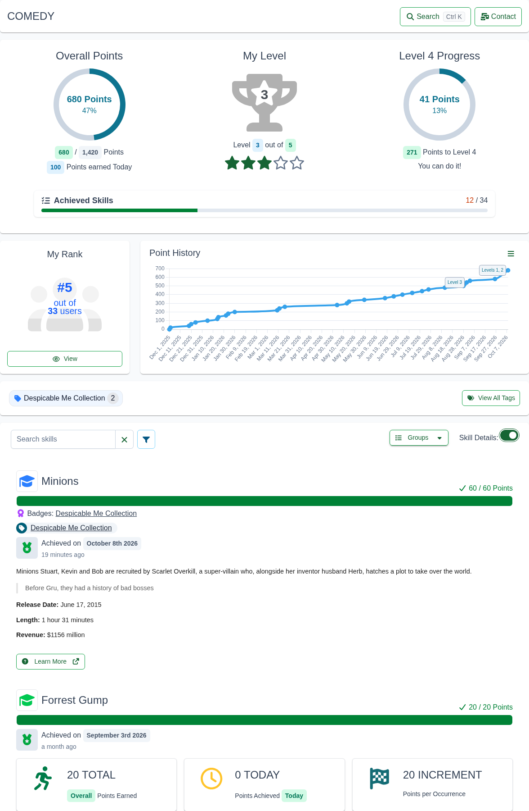Click the 12 / 34 achieved skills count
Screen dimensions: 529x811
tap(477, 200)
